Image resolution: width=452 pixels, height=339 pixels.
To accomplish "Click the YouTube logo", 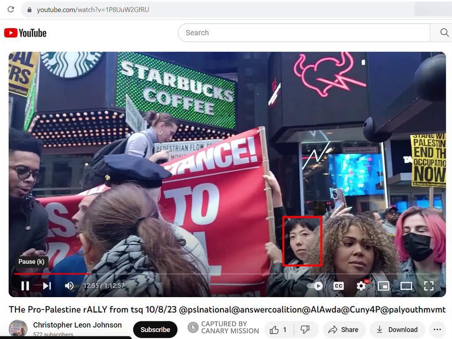I will tap(25, 32).
